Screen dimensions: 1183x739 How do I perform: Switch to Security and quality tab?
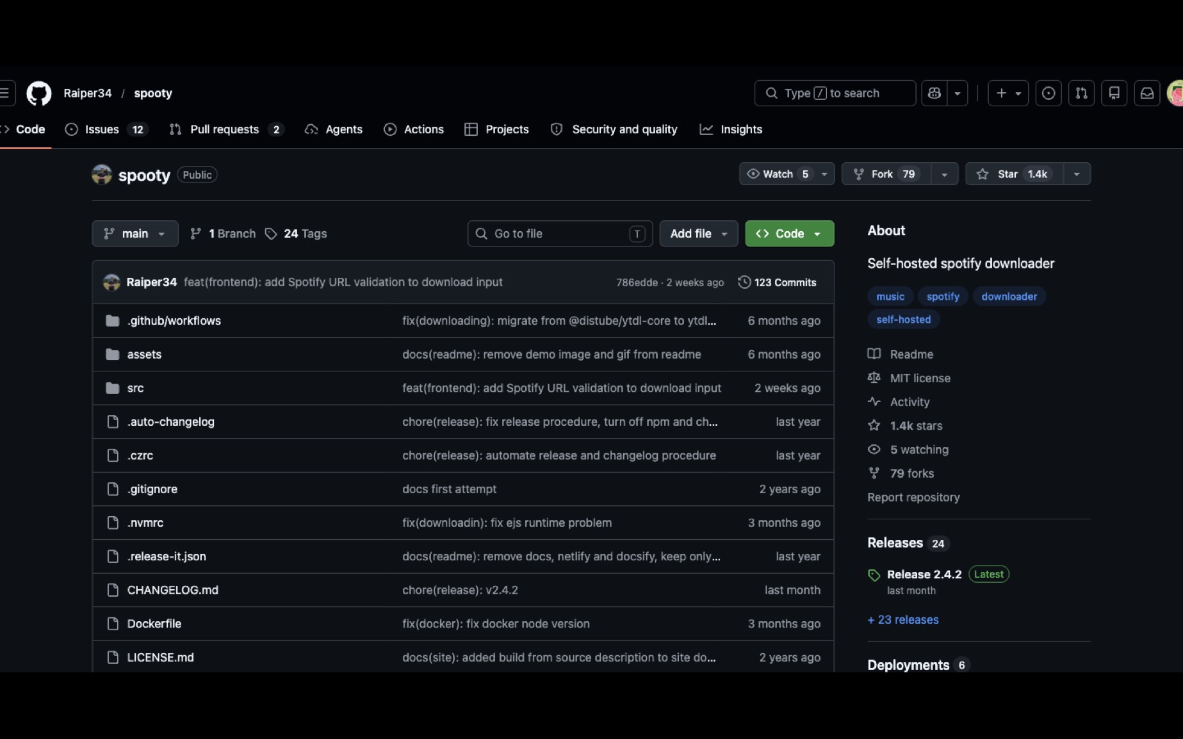tap(614, 129)
